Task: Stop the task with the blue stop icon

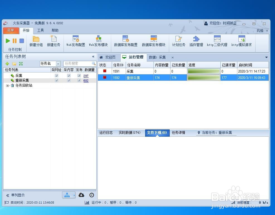Action: click(22, 41)
